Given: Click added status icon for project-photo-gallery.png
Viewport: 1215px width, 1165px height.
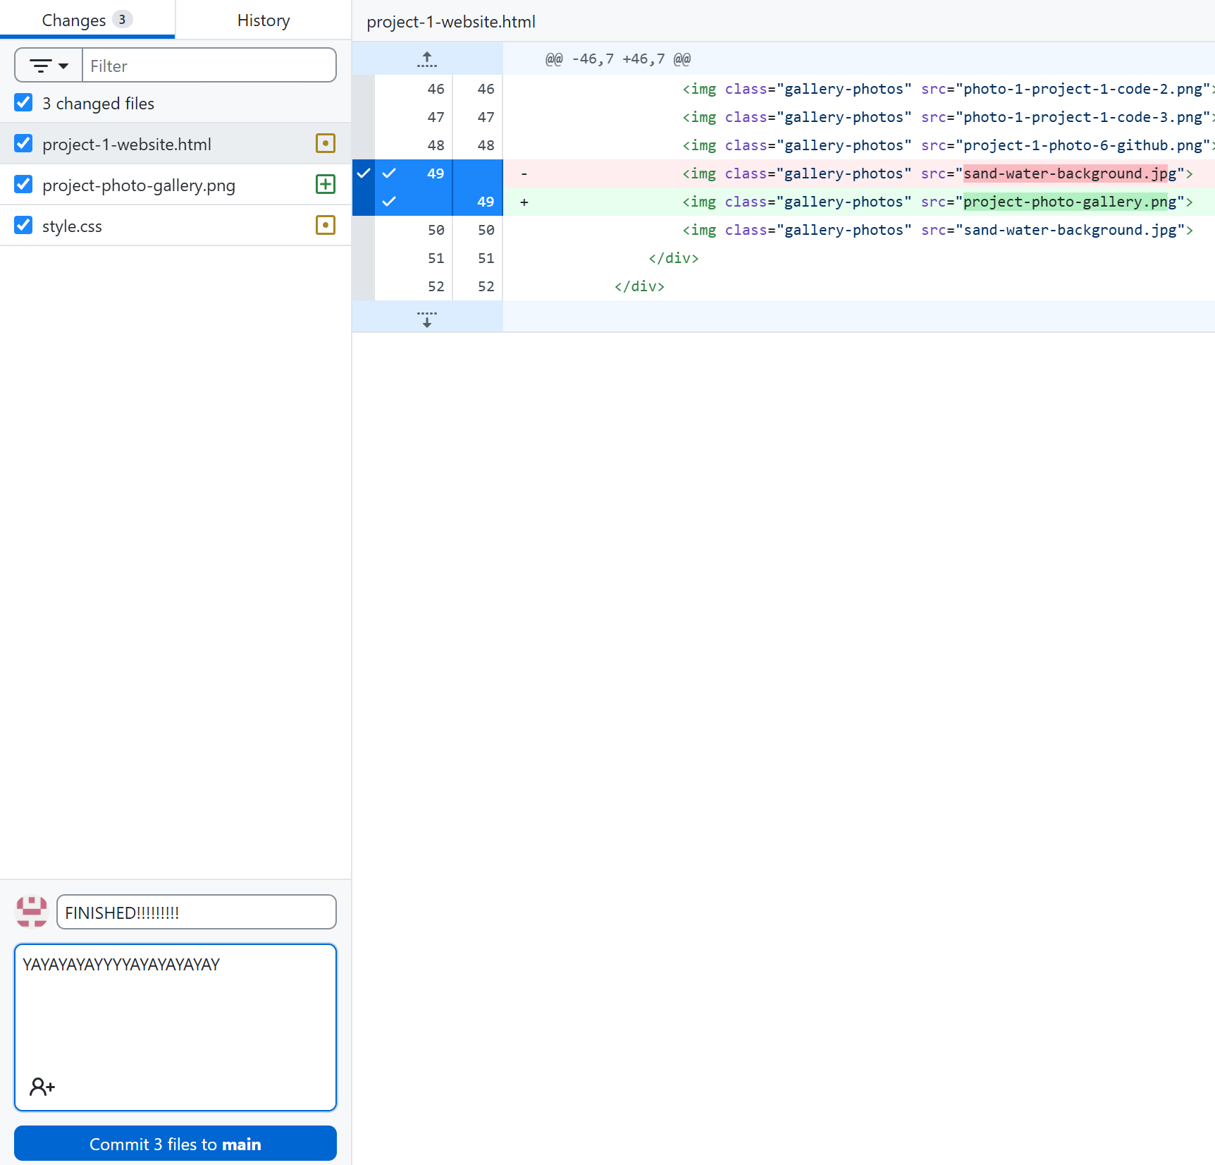Looking at the screenshot, I should point(325,185).
